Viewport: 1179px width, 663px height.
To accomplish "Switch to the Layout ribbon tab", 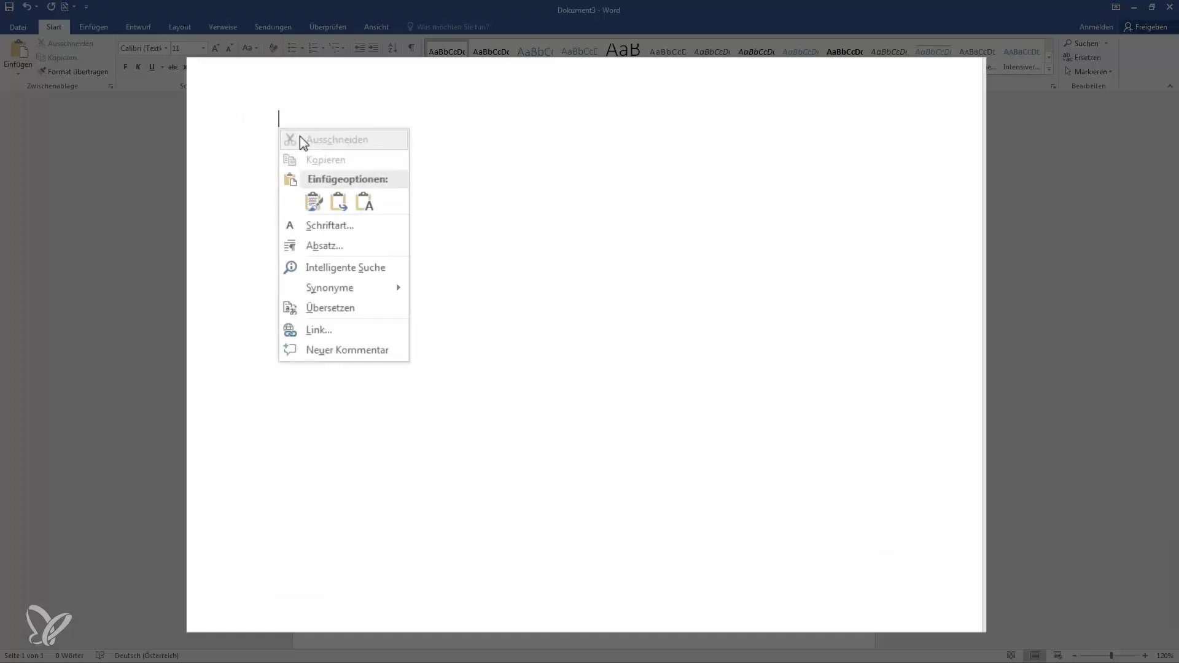I will coord(180,27).
